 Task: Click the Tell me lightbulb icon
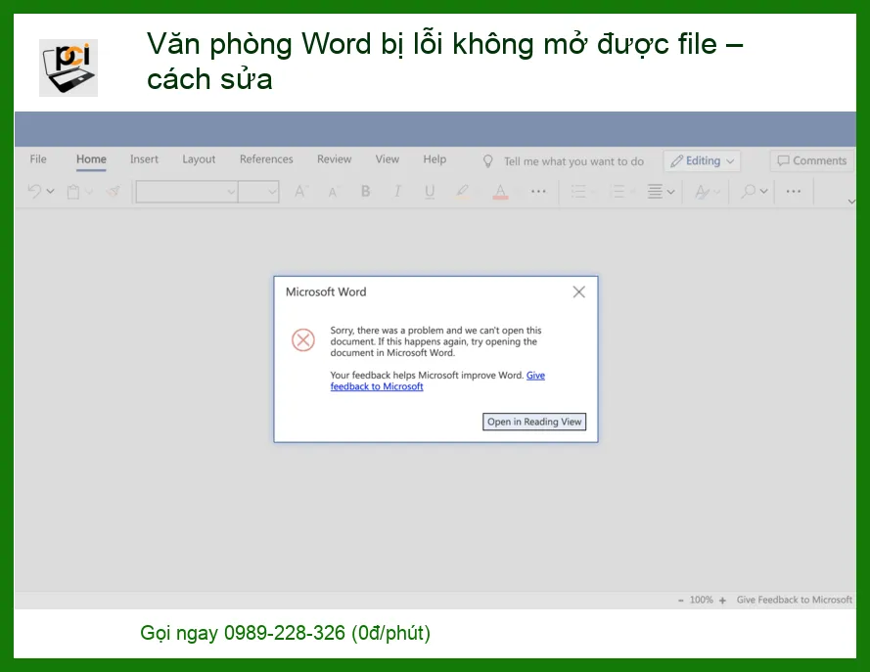[487, 160]
